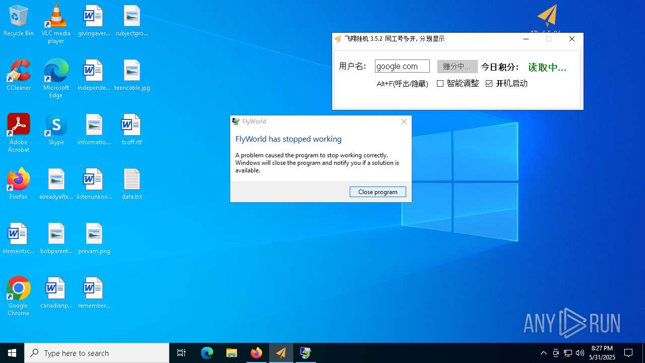This screenshot has height=363, width=645.
Task: Open VLC media player shortcut
Action: tap(56, 24)
